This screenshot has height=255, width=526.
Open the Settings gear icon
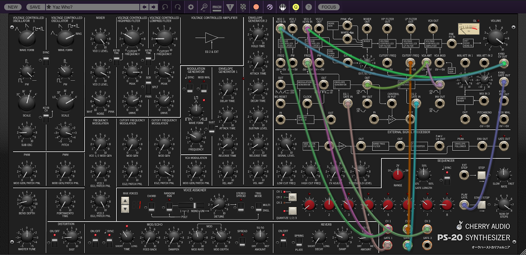tap(191, 7)
